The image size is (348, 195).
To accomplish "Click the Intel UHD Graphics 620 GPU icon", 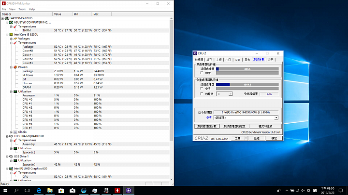I will 11,169.
